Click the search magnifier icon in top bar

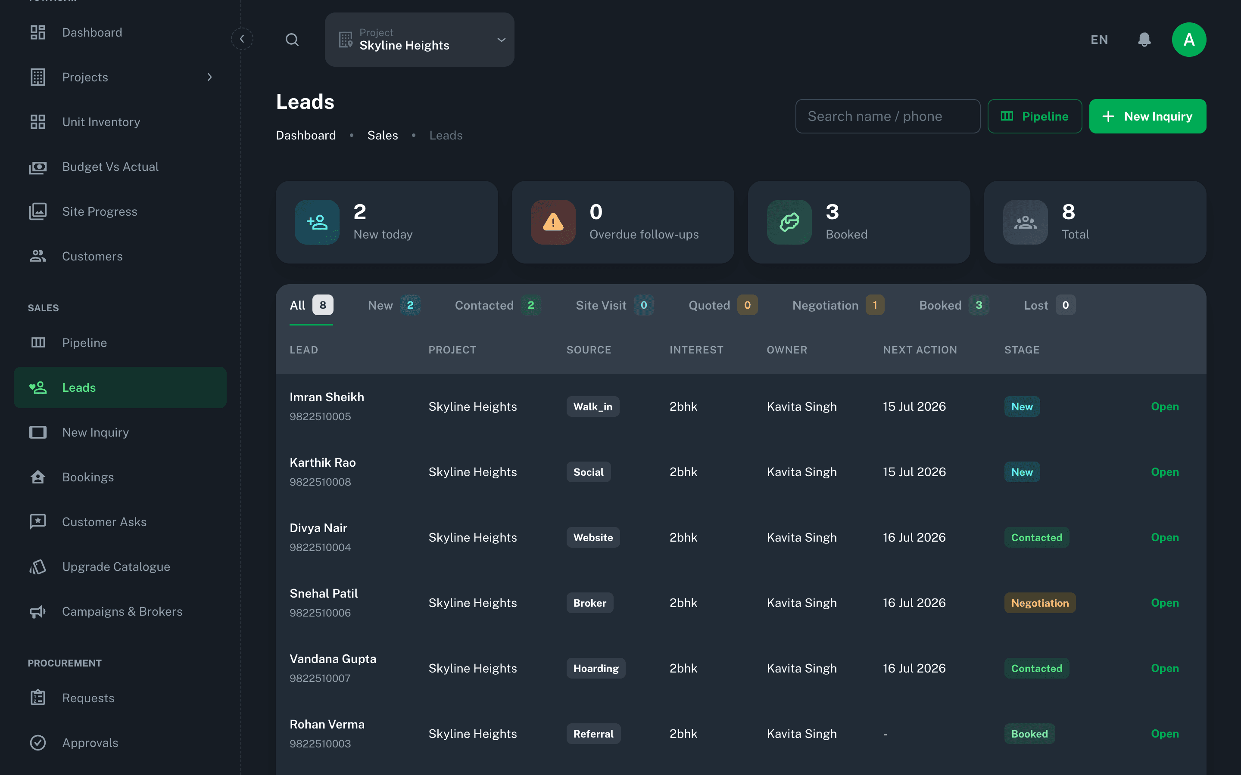[x=292, y=40]
